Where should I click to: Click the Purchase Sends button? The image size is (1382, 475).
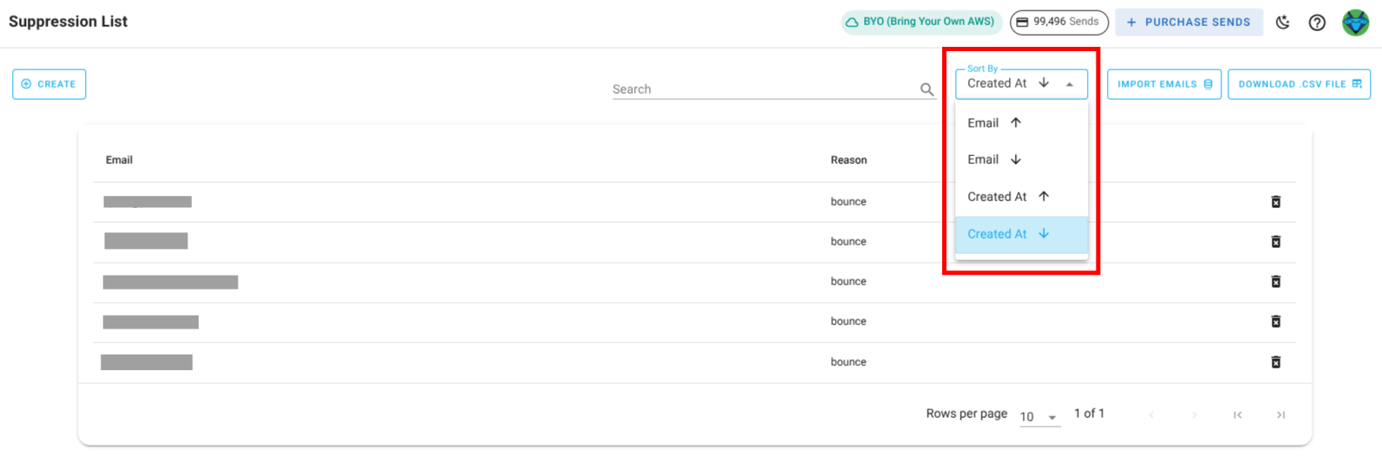click(x=1189, y=22)
